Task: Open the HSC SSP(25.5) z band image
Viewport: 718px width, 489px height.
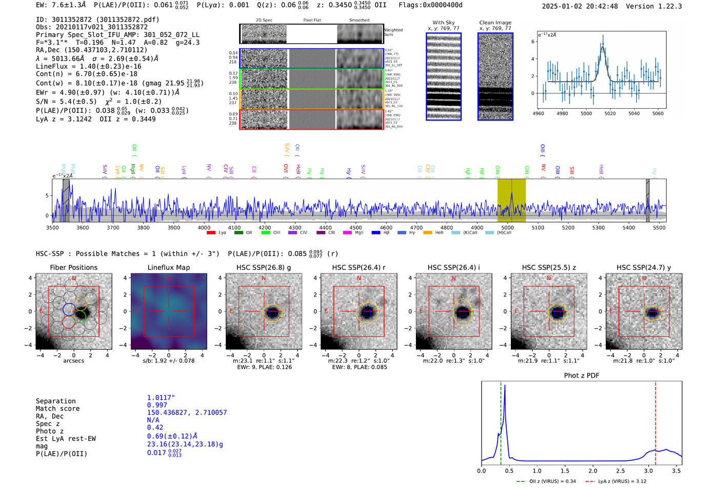Action: [x=549, y=311]
